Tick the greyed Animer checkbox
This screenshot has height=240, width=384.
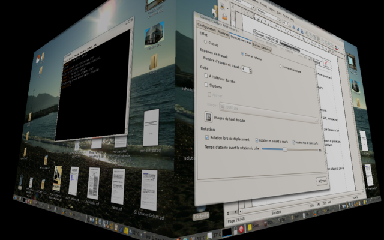[209, 94]
